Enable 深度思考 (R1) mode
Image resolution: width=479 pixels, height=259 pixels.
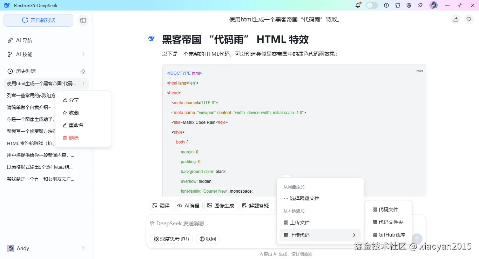pos(171,239)
